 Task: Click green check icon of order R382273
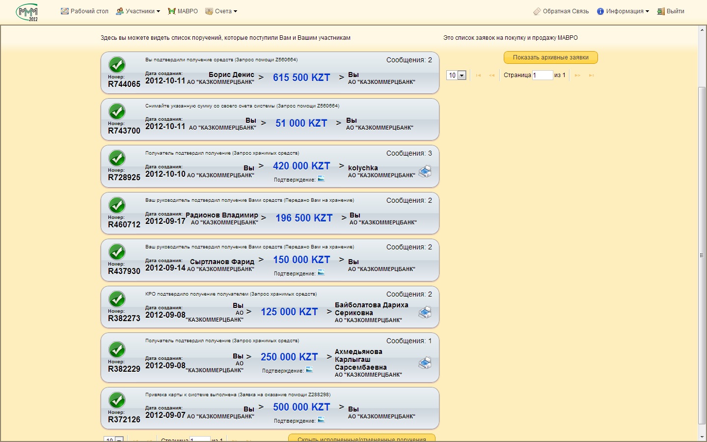[117, 299]
